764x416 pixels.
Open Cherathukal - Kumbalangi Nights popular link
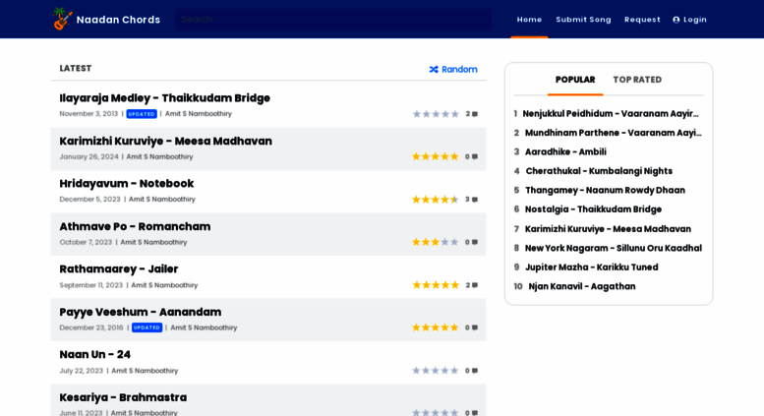click(599, 171)
